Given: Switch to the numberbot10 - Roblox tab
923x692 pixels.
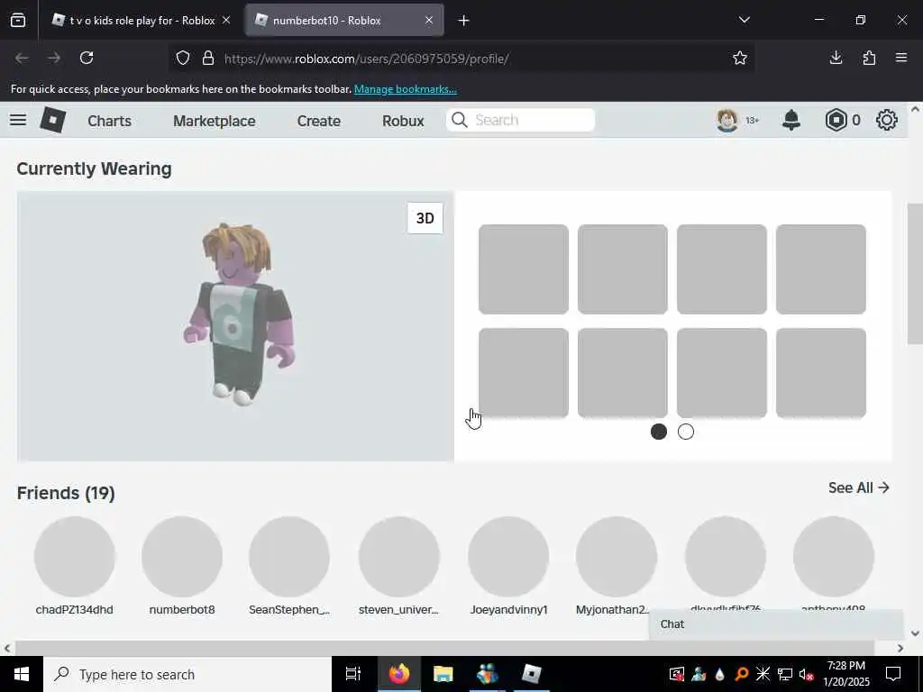Looking at the screenshot, I should click(345, 21).
